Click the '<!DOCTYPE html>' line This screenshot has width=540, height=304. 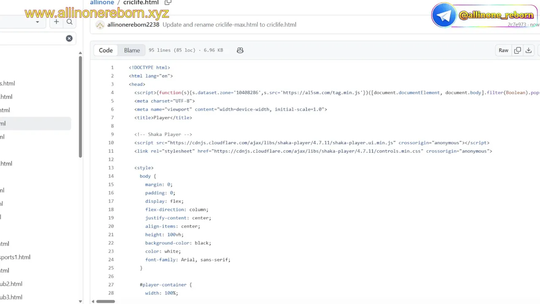click(149, 68)
